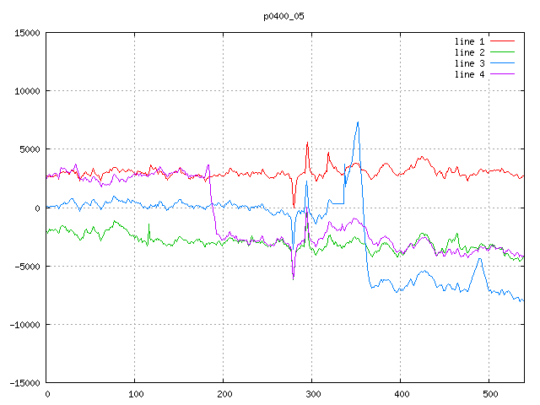Click the 10000 y-axis tick label

(27, 91)
